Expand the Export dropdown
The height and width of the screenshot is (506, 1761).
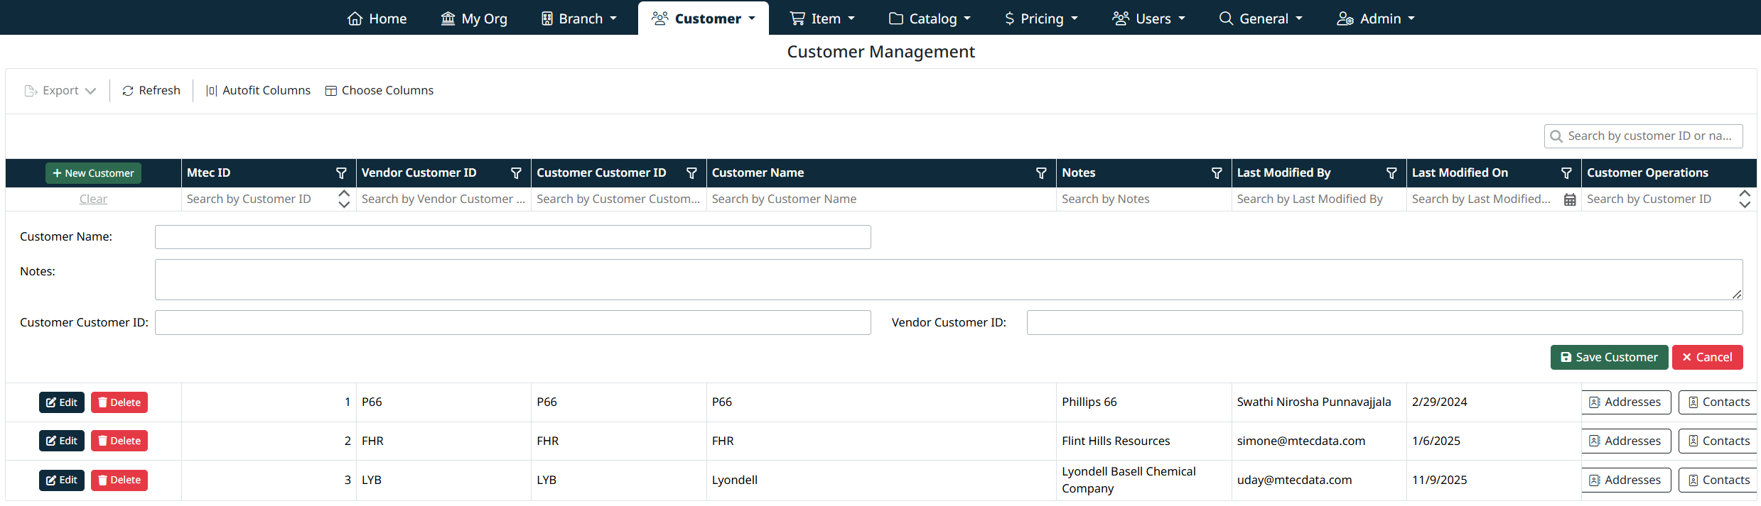pos(60,91)
